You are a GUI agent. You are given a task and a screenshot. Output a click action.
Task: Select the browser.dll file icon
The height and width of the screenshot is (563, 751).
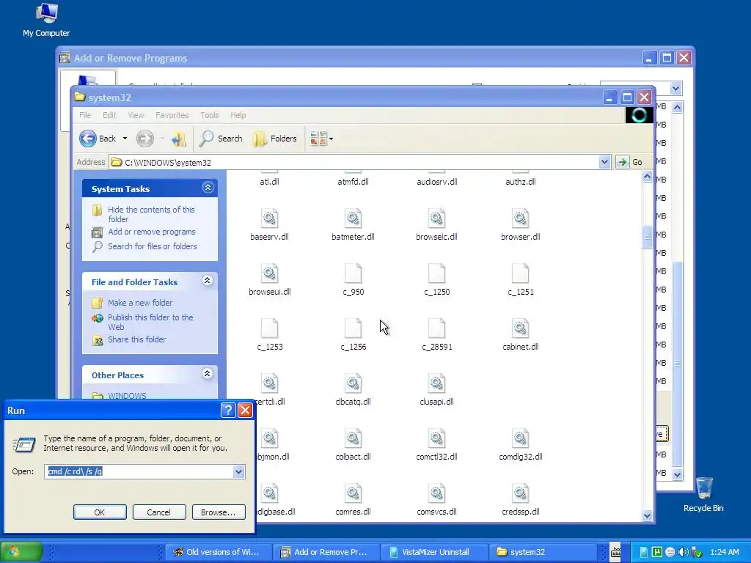point(520,218)
